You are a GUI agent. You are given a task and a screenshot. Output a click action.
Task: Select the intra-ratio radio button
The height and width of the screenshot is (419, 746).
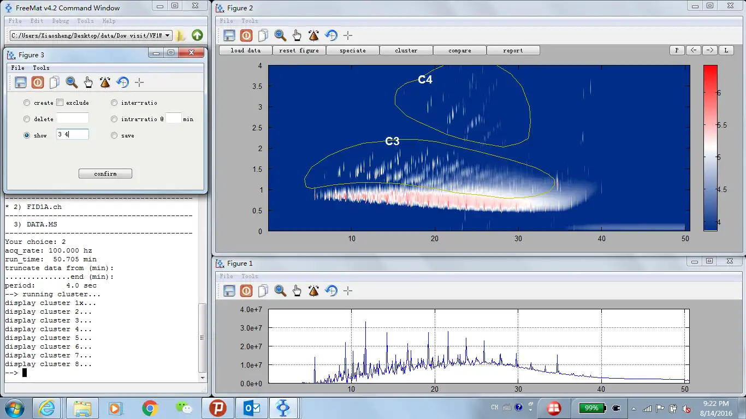[114, 119]
